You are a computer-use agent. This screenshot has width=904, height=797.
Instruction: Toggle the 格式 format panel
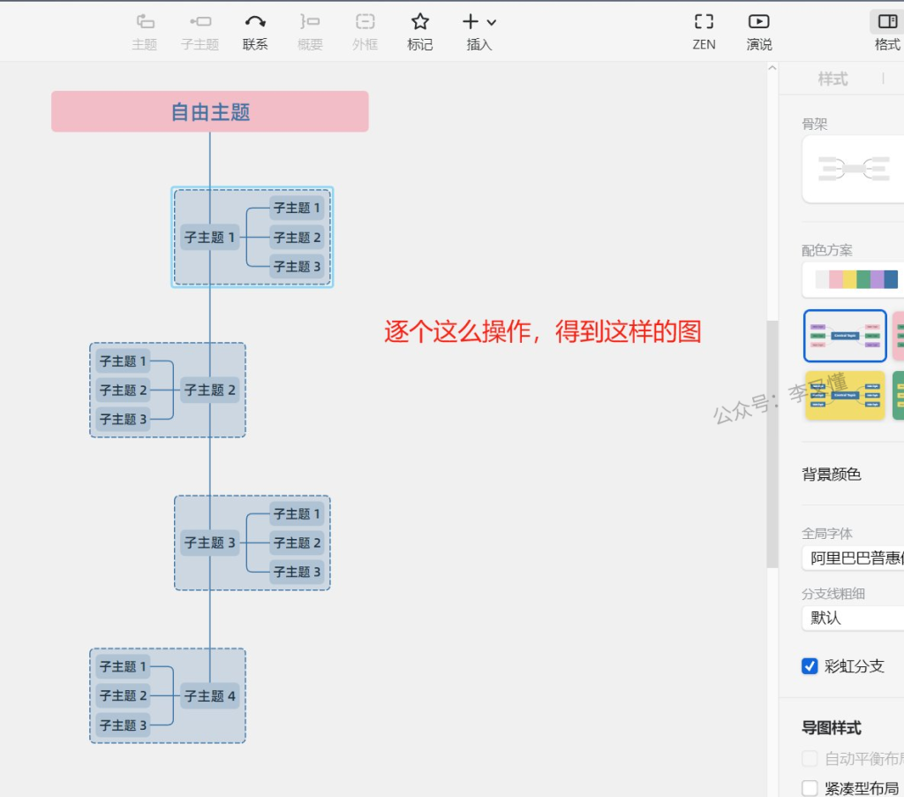pyautogui.click(x=887, y=23)
